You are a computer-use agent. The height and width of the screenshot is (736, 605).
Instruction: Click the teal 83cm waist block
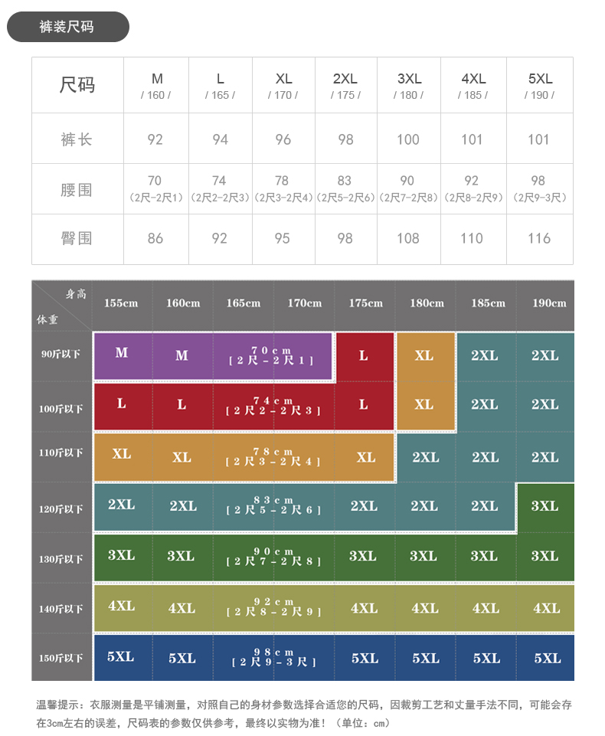pyautogui.click(x=273, y=505)
